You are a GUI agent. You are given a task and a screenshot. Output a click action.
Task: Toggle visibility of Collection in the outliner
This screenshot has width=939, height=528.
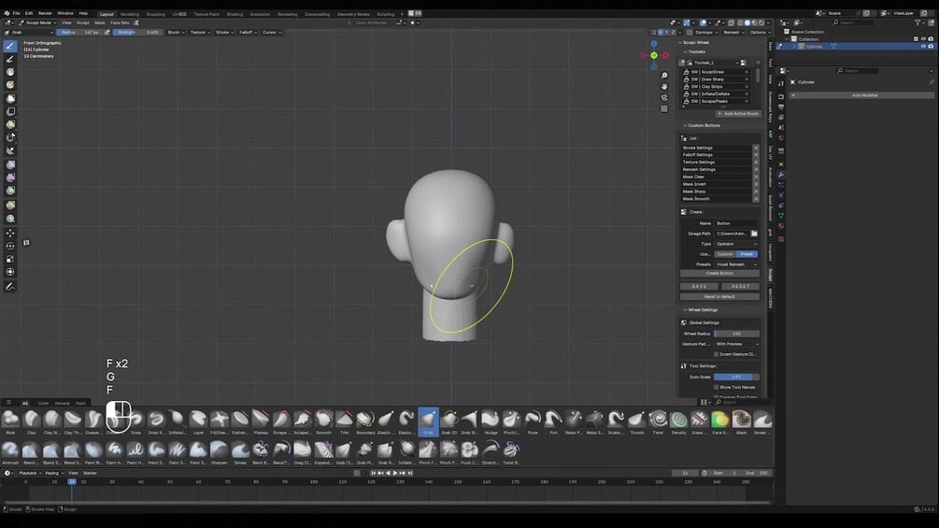[923, 39]
